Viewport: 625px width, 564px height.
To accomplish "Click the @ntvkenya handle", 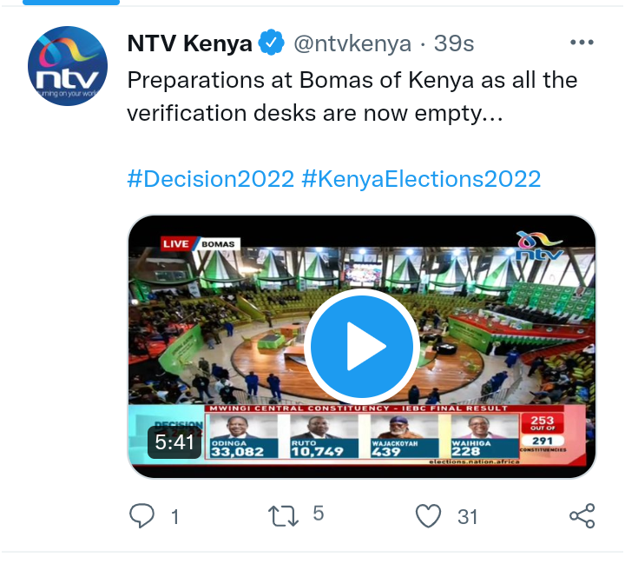I will coord(352,44).
